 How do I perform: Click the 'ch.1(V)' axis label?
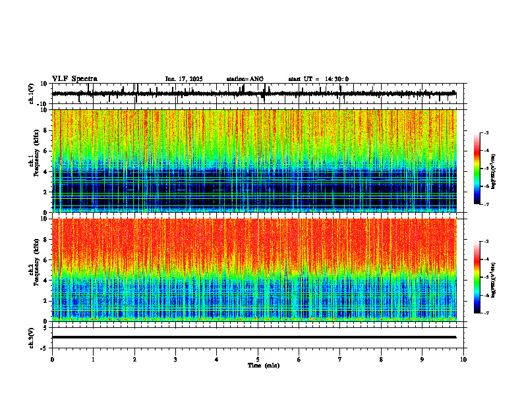32,94
